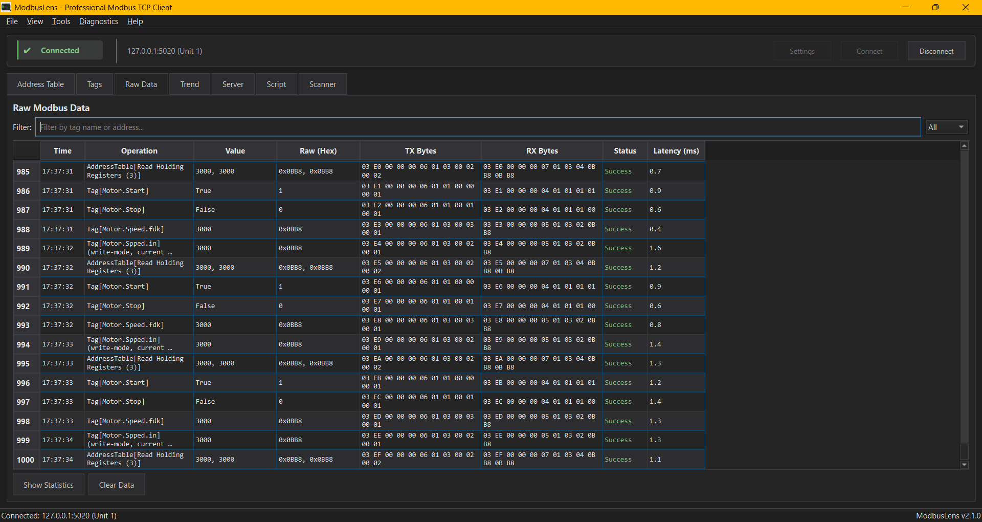Viewport: 982px width, 522px height.
Task: Open the Help menu
Action: (x=135, y=21)
